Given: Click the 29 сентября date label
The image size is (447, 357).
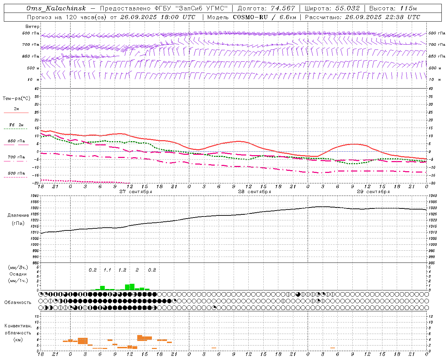Looking at the screenshot, I should 373,192.
